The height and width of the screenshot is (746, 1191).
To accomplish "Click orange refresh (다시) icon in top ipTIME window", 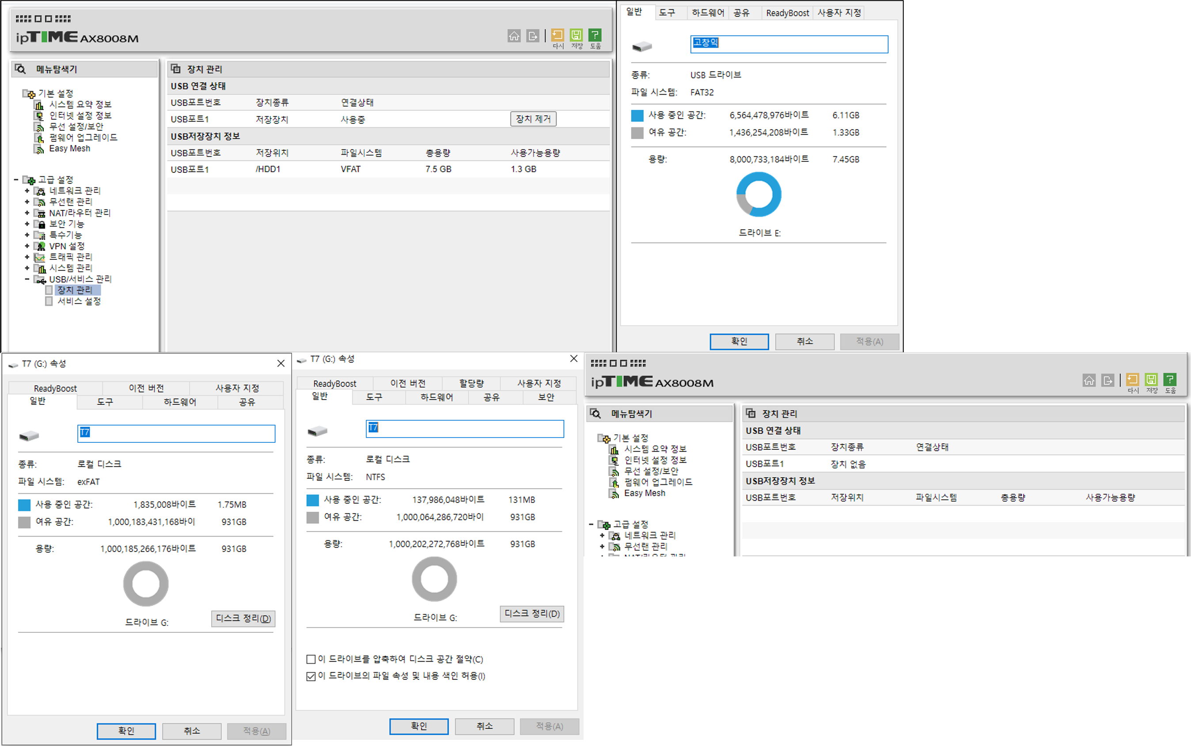I will [x=557, y=35].
